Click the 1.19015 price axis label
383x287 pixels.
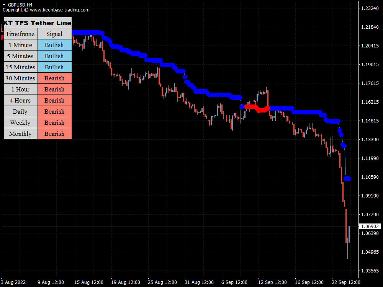tap(370, 64)
